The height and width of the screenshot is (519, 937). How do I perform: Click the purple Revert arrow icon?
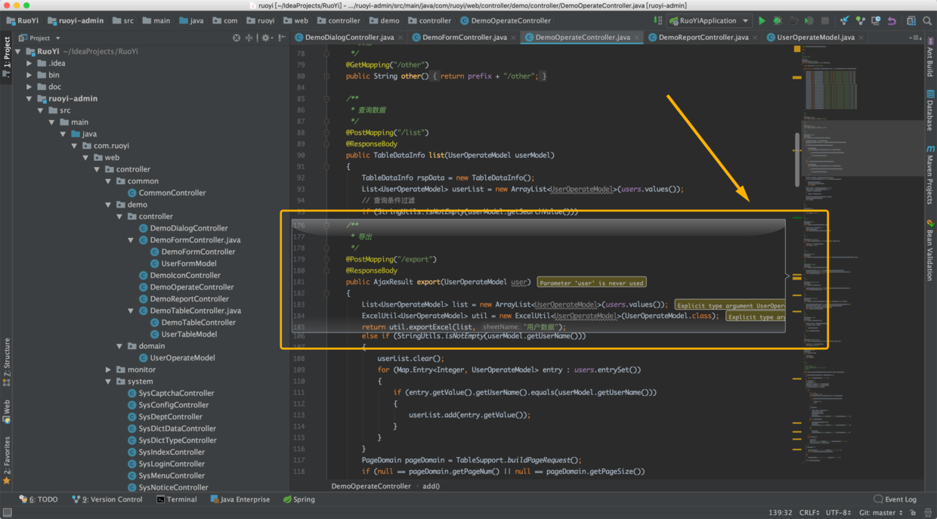[892, 21]
